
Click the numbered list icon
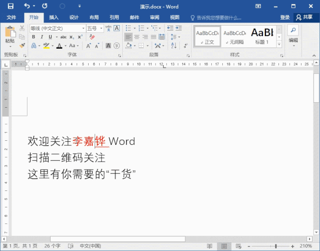[x=141, y=28]
